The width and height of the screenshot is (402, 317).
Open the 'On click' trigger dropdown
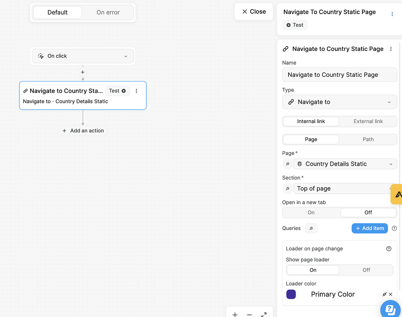point(82,56)
